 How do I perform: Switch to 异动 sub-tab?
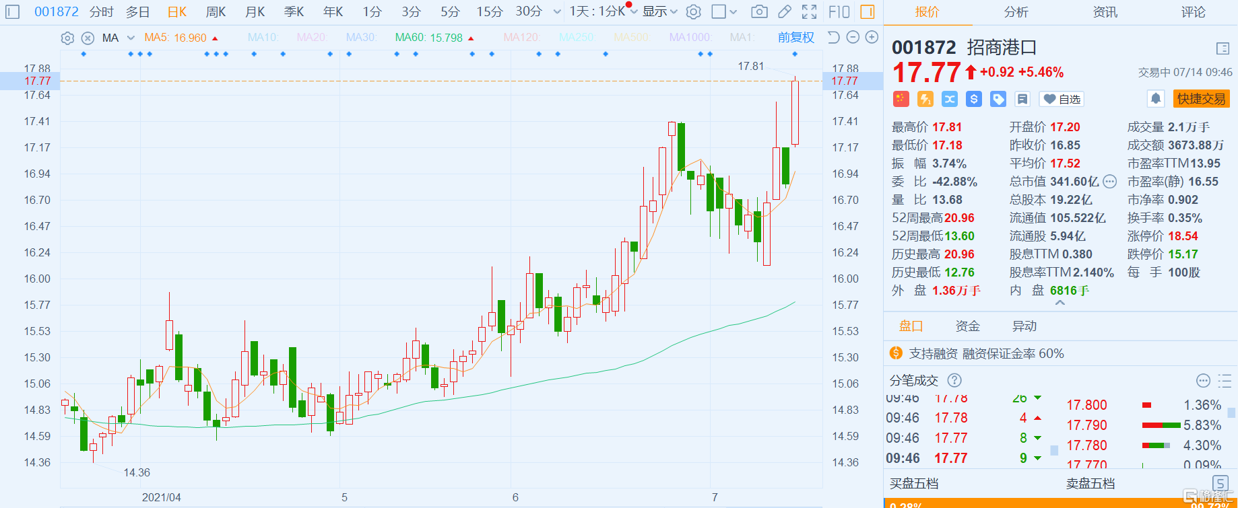[1024, 326]
